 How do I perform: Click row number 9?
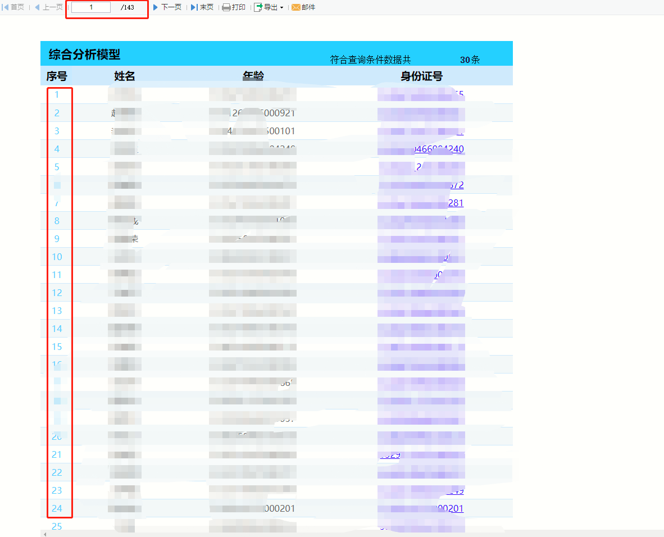[x=57, y=239]
